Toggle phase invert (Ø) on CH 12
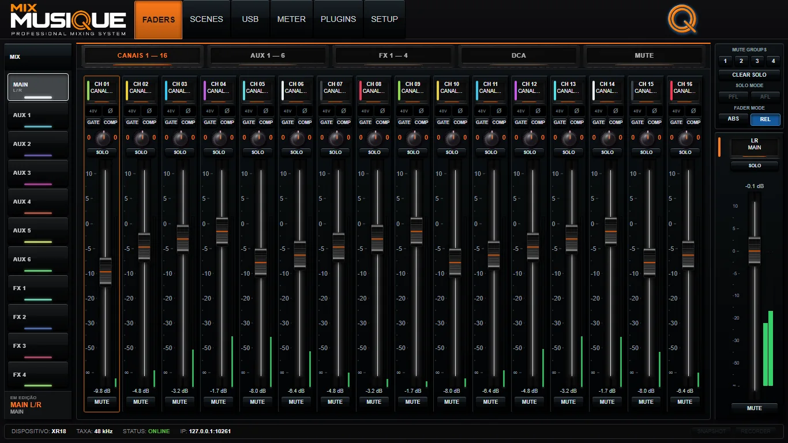This screenshot has height=443, width=788. pyautogui.click(x=538, y=111)
